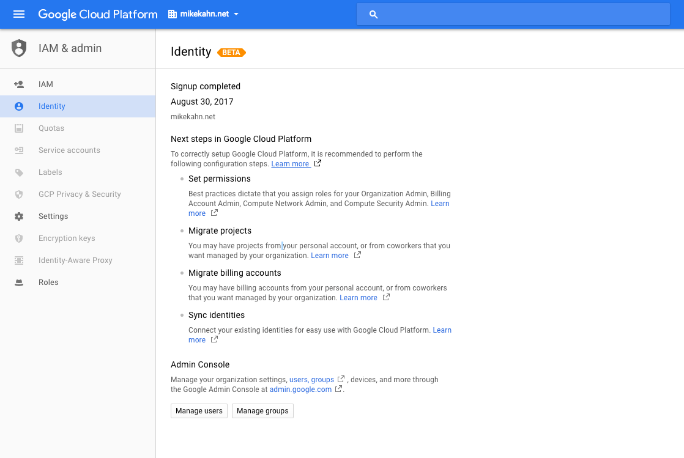Screen dimensions: 684x458
Task: Open the hamburger navigation menu
Action: [x=19, y=14]
